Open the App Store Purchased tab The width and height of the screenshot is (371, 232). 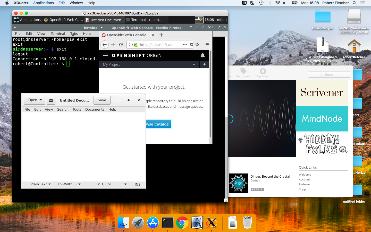[243, 73]
